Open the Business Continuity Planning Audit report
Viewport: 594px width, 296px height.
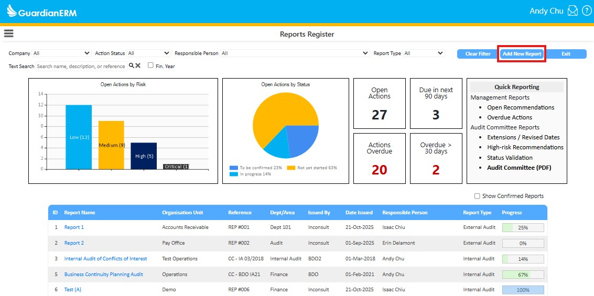pyautogui.click(x=103, y=275)
